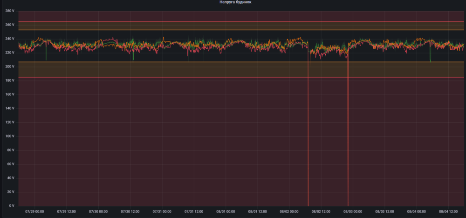
Task: Select the 220 V y-axis tick label
Action: tap(10, 53)
